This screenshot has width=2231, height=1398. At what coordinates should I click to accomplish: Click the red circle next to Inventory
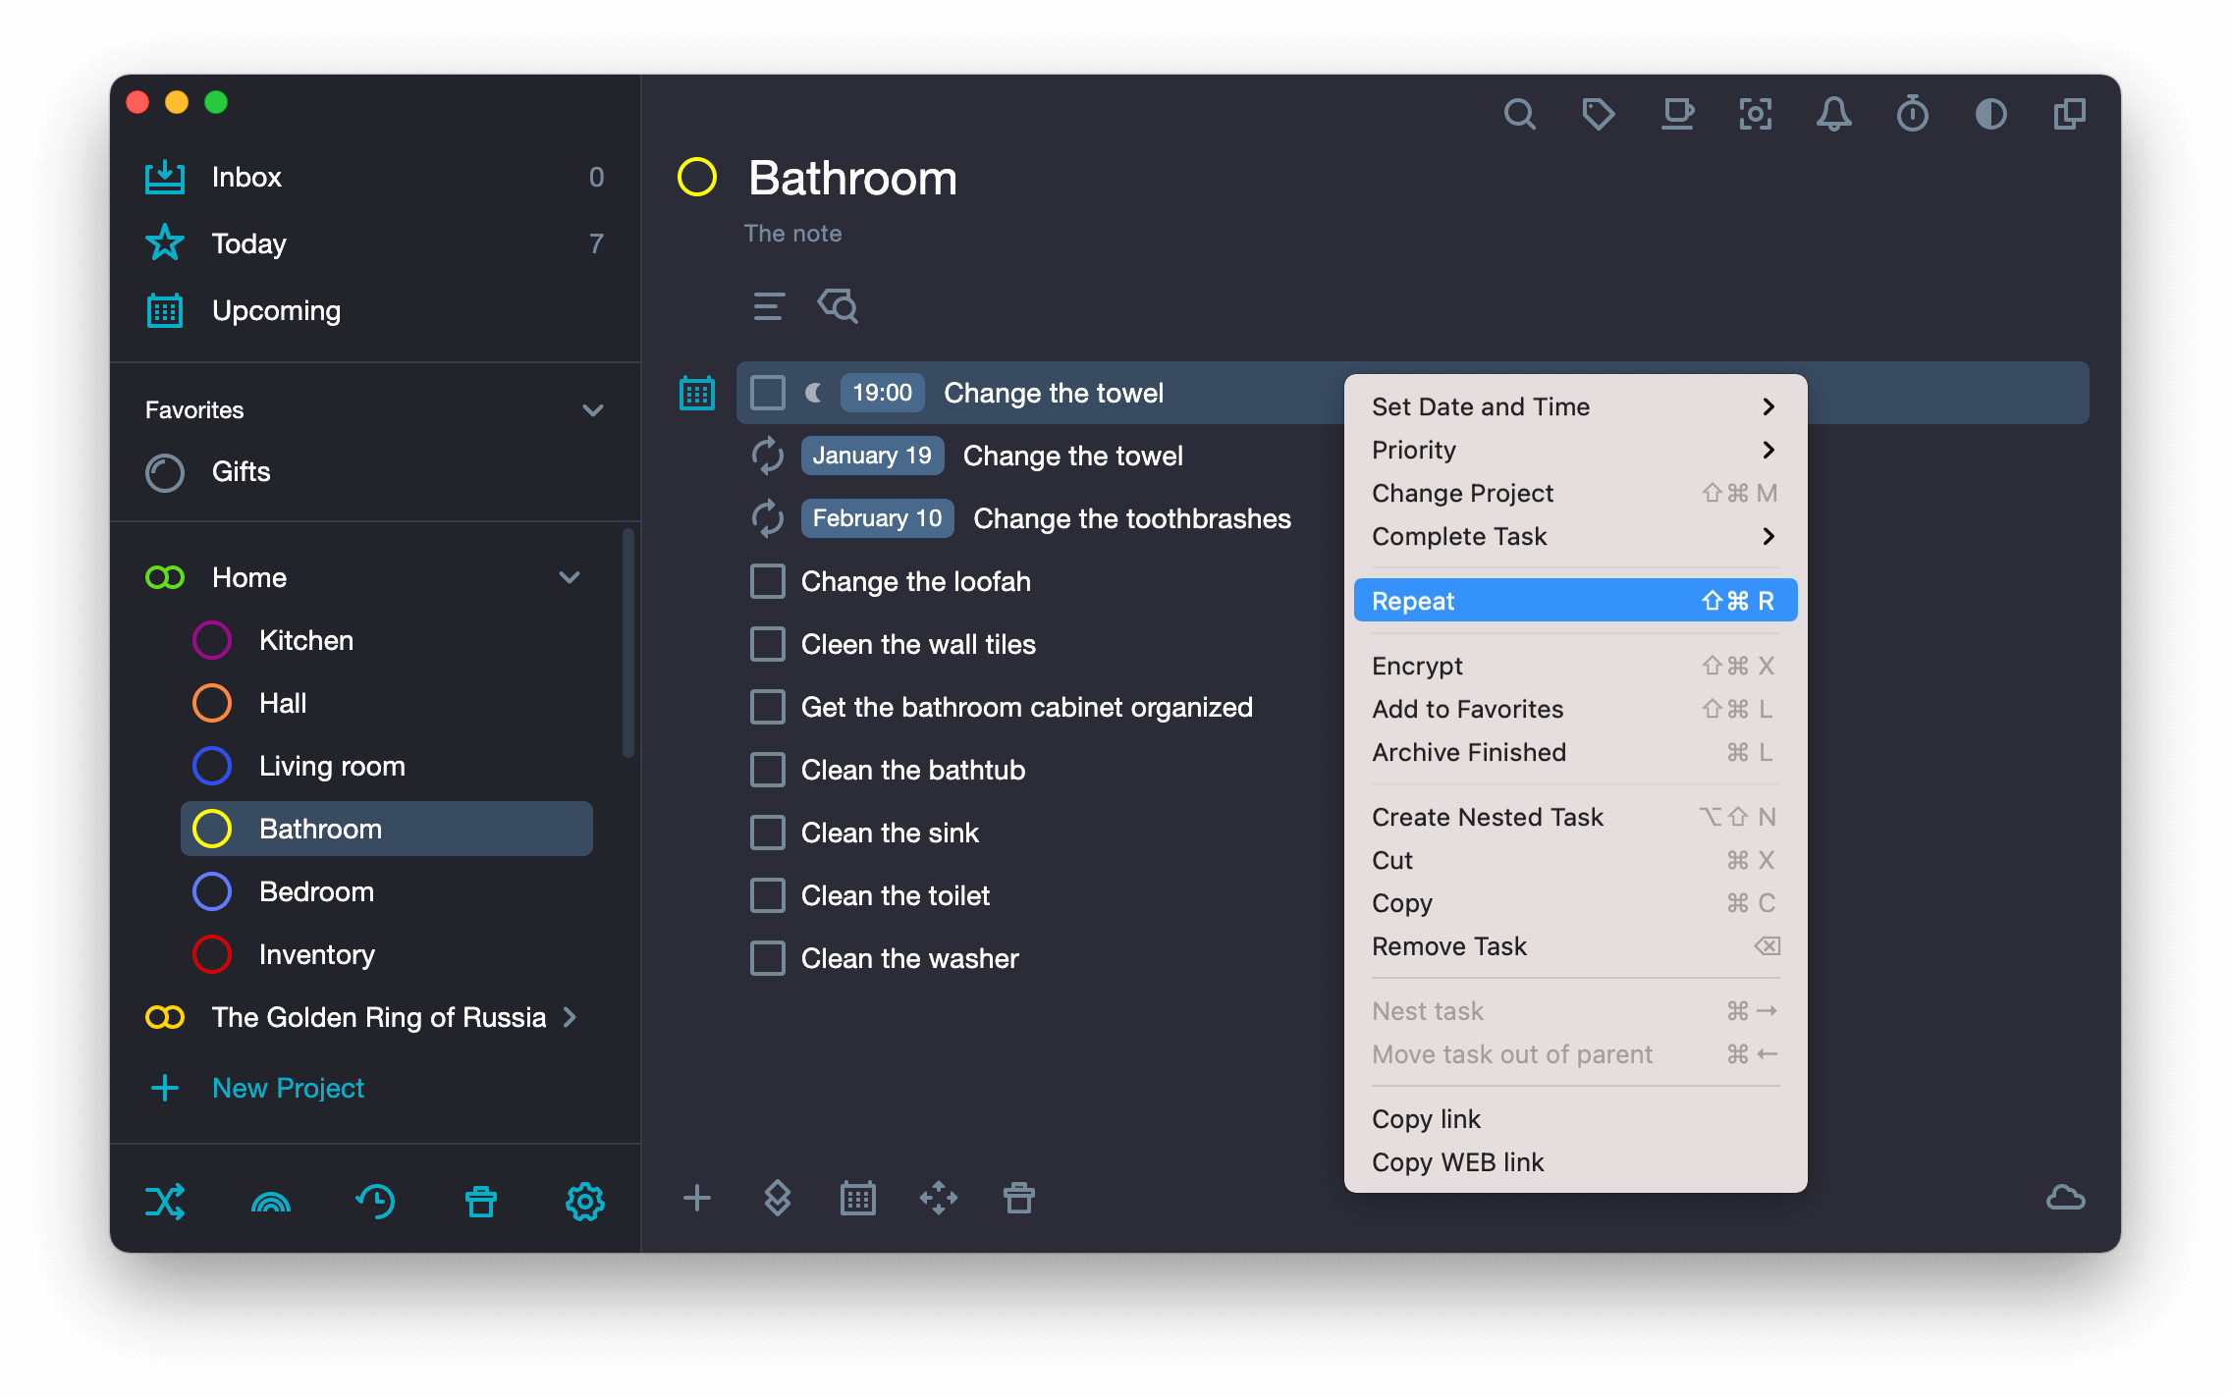pyautogui.click(x=212, y=954)
